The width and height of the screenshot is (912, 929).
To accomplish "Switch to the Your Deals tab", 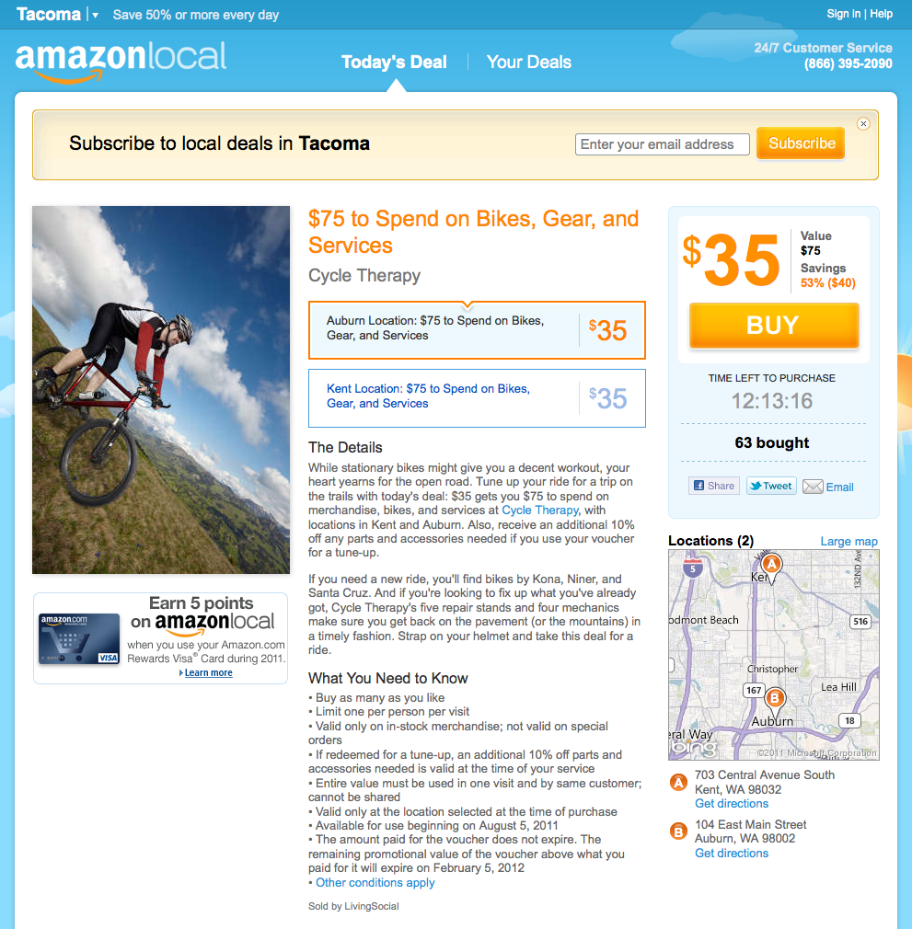I will pyautogui.click(x=528, y=63).
